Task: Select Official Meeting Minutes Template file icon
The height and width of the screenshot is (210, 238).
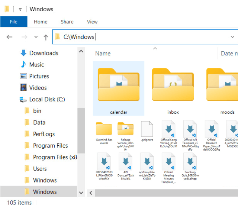Action: 168,161
